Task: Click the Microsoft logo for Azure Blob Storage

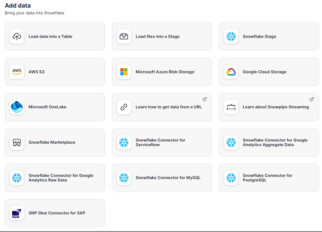Action: pos(124,72)
